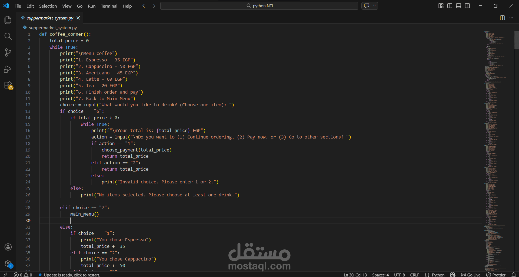Change indentation via Spaces: 4
Viewport: 519px width, 277px height.
(380, 275)
